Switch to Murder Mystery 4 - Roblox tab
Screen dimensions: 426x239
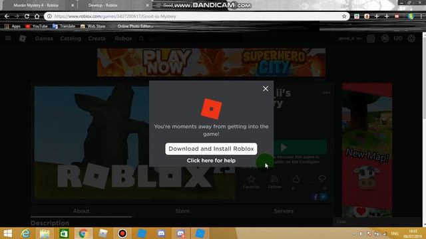[x=36, y=5]
